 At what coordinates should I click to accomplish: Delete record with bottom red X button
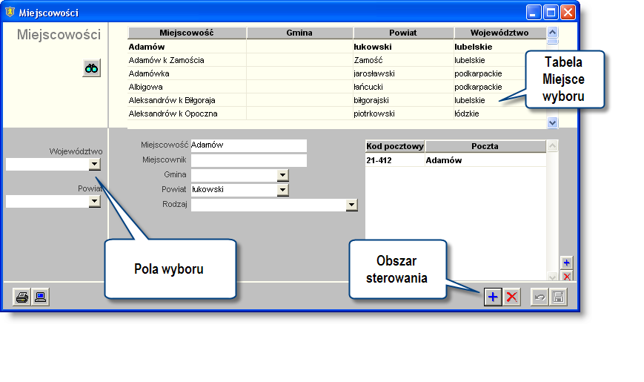512,297
